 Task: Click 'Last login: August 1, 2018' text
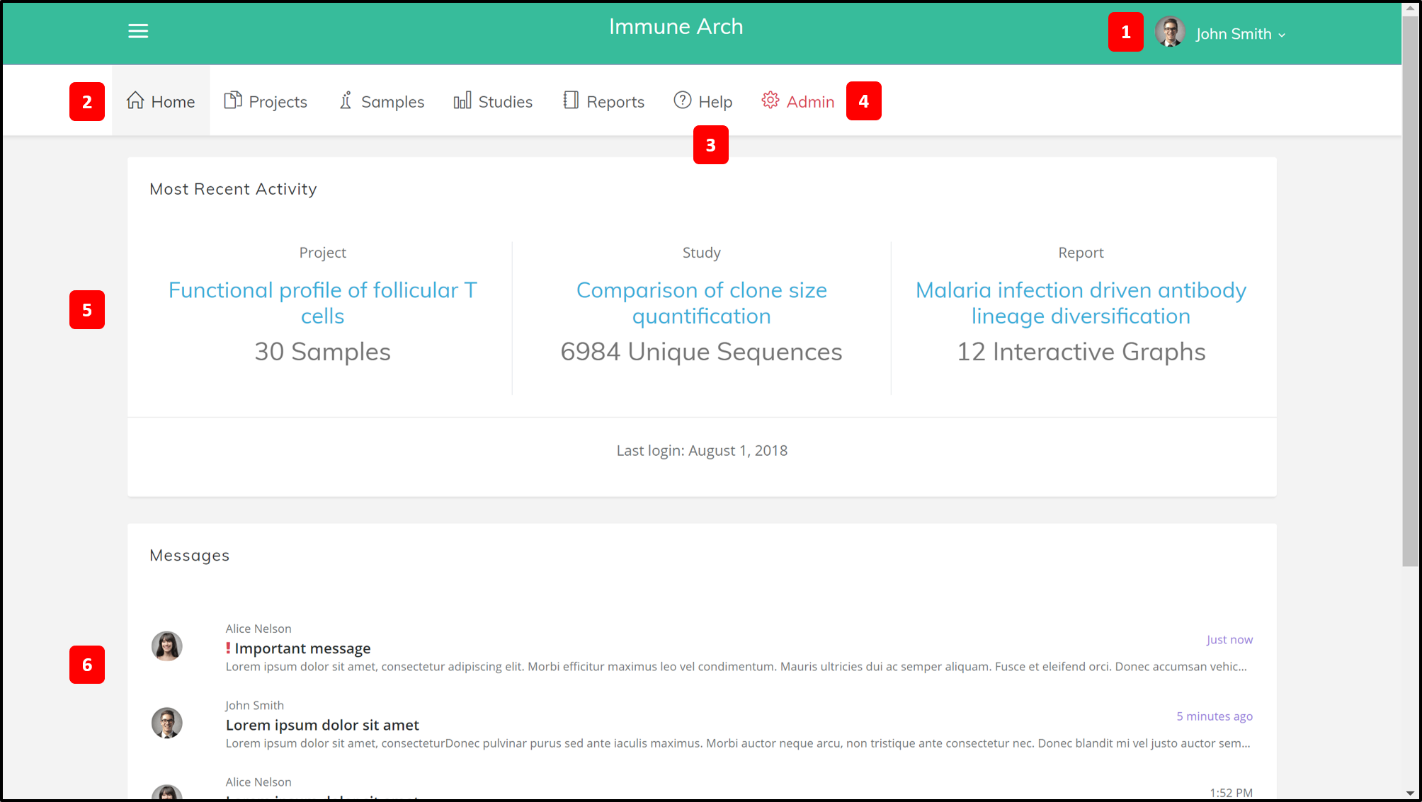[x=702, y=451]
